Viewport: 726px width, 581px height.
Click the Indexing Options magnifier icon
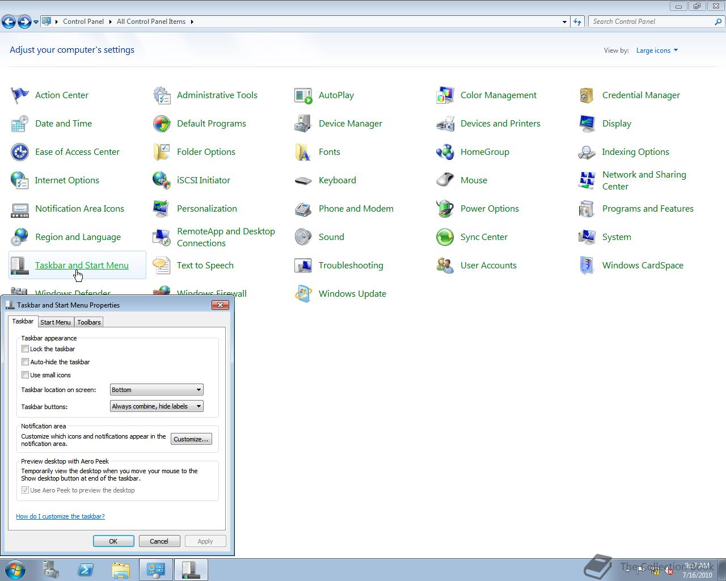587,152
